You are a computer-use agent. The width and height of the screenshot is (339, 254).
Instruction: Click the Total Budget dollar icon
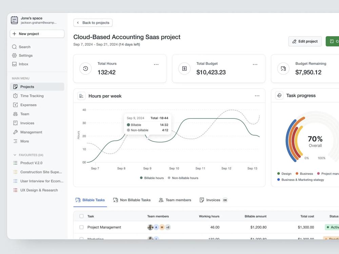[x=184, y=68]
